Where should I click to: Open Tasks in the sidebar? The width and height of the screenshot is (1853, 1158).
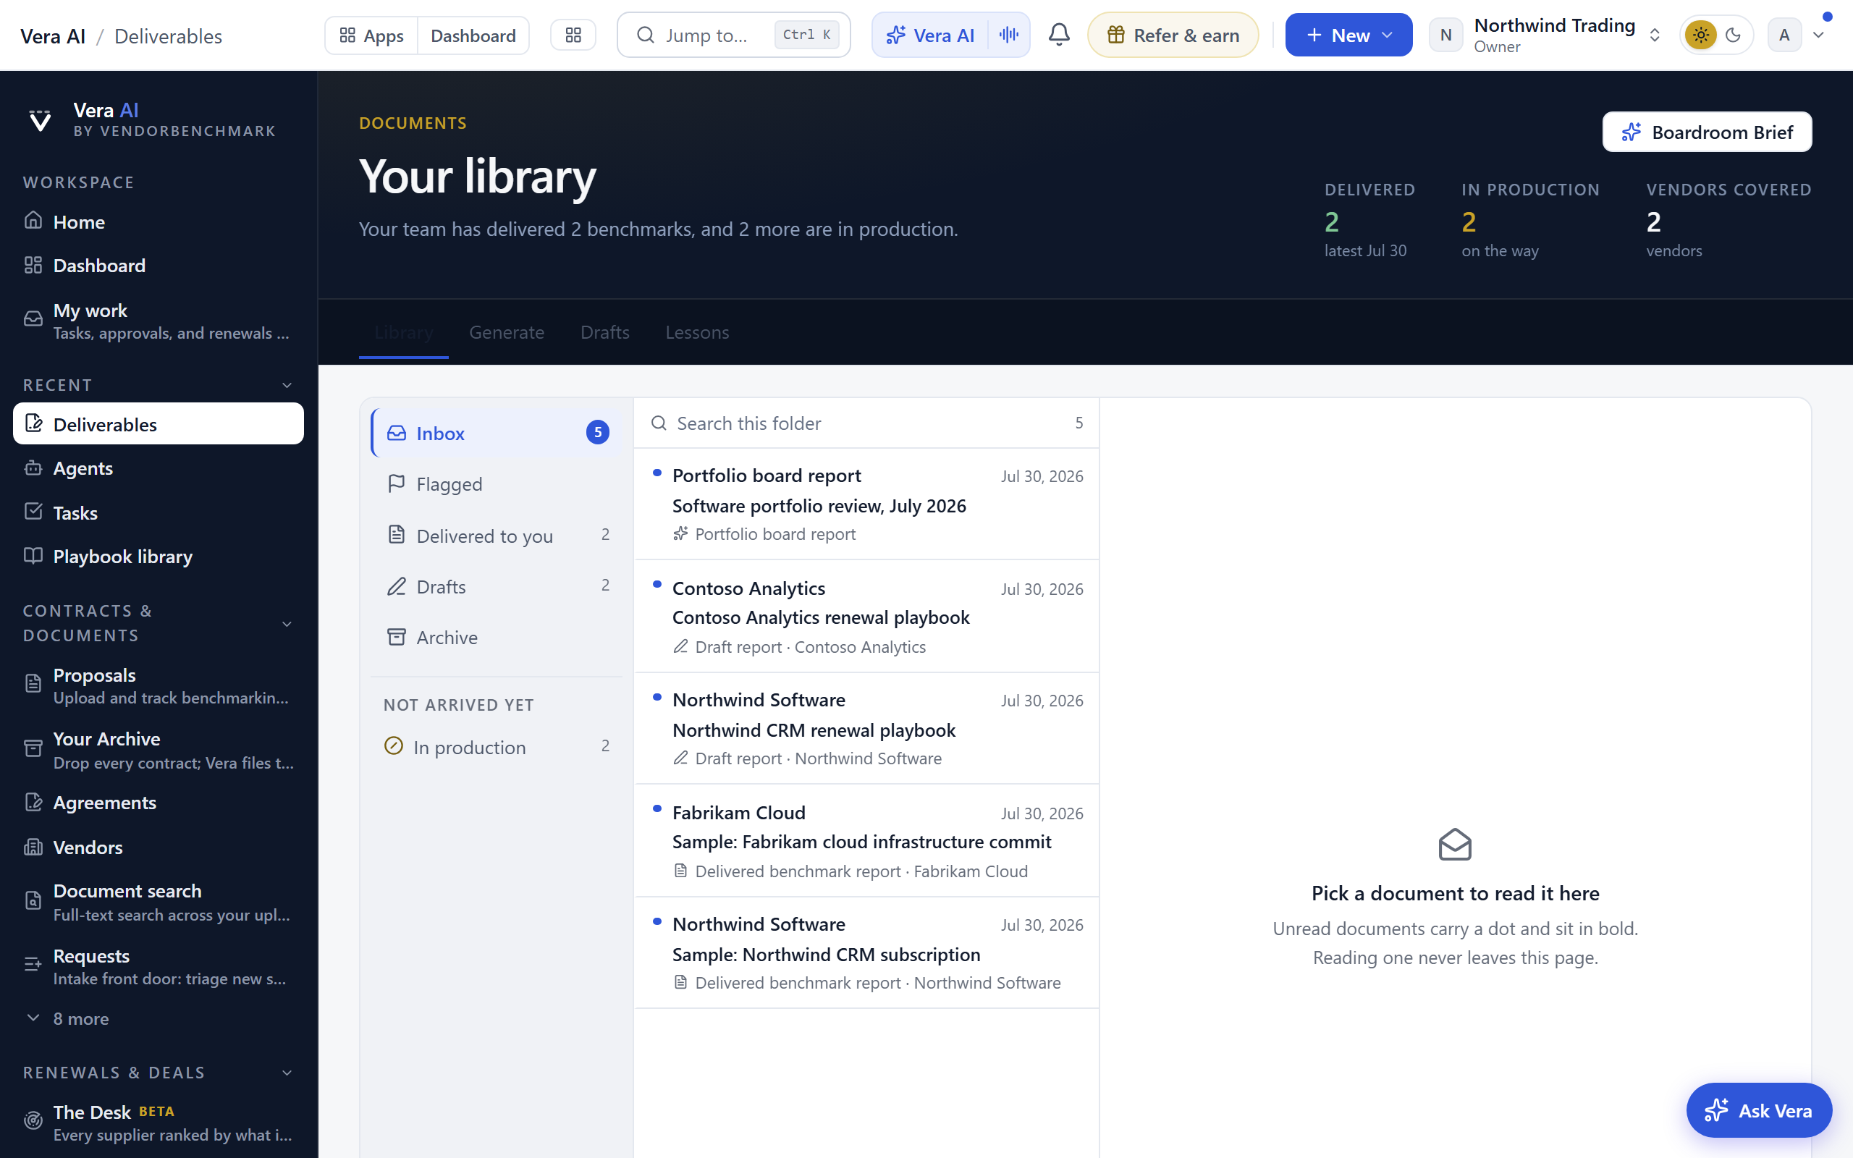pos(159,512)
